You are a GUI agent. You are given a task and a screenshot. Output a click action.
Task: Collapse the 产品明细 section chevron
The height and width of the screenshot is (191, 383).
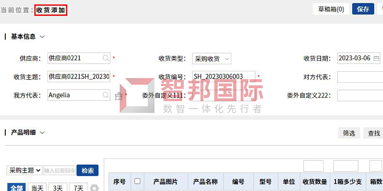42,133
